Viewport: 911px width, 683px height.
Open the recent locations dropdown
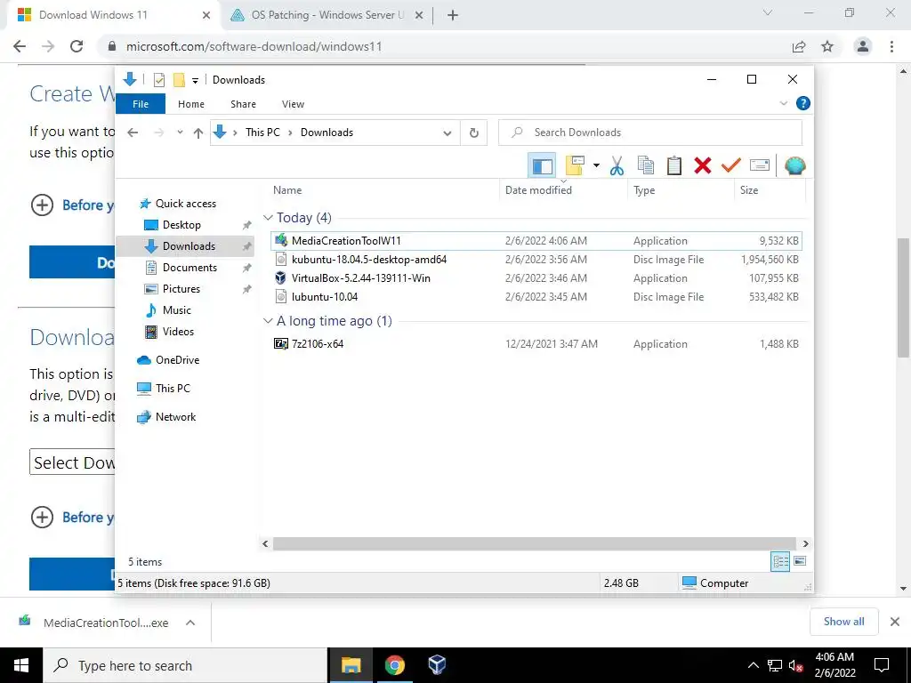click(180, 133)
